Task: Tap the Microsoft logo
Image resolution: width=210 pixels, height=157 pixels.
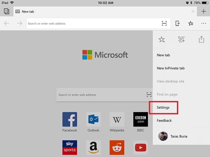Action: tap(105, 55)
